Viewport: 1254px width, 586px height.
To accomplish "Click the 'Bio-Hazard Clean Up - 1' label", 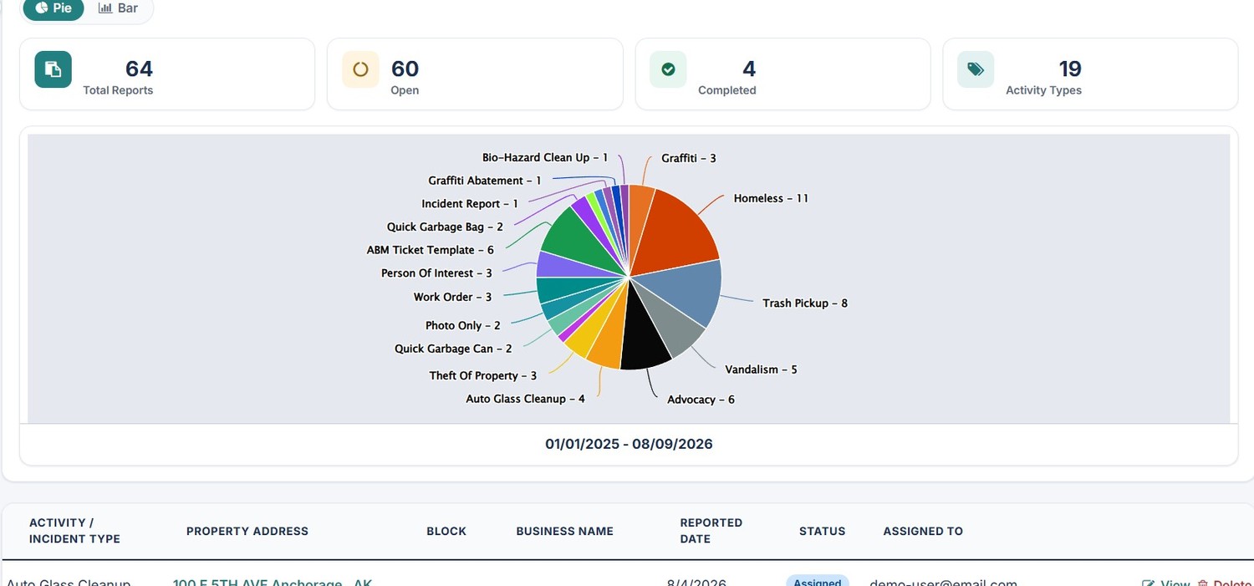I will [545, 157].
